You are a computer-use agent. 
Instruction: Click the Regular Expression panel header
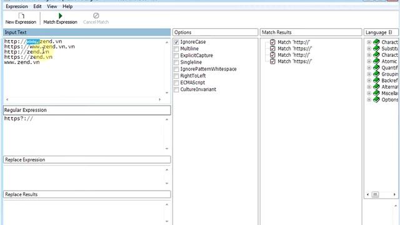pos(87,110)
